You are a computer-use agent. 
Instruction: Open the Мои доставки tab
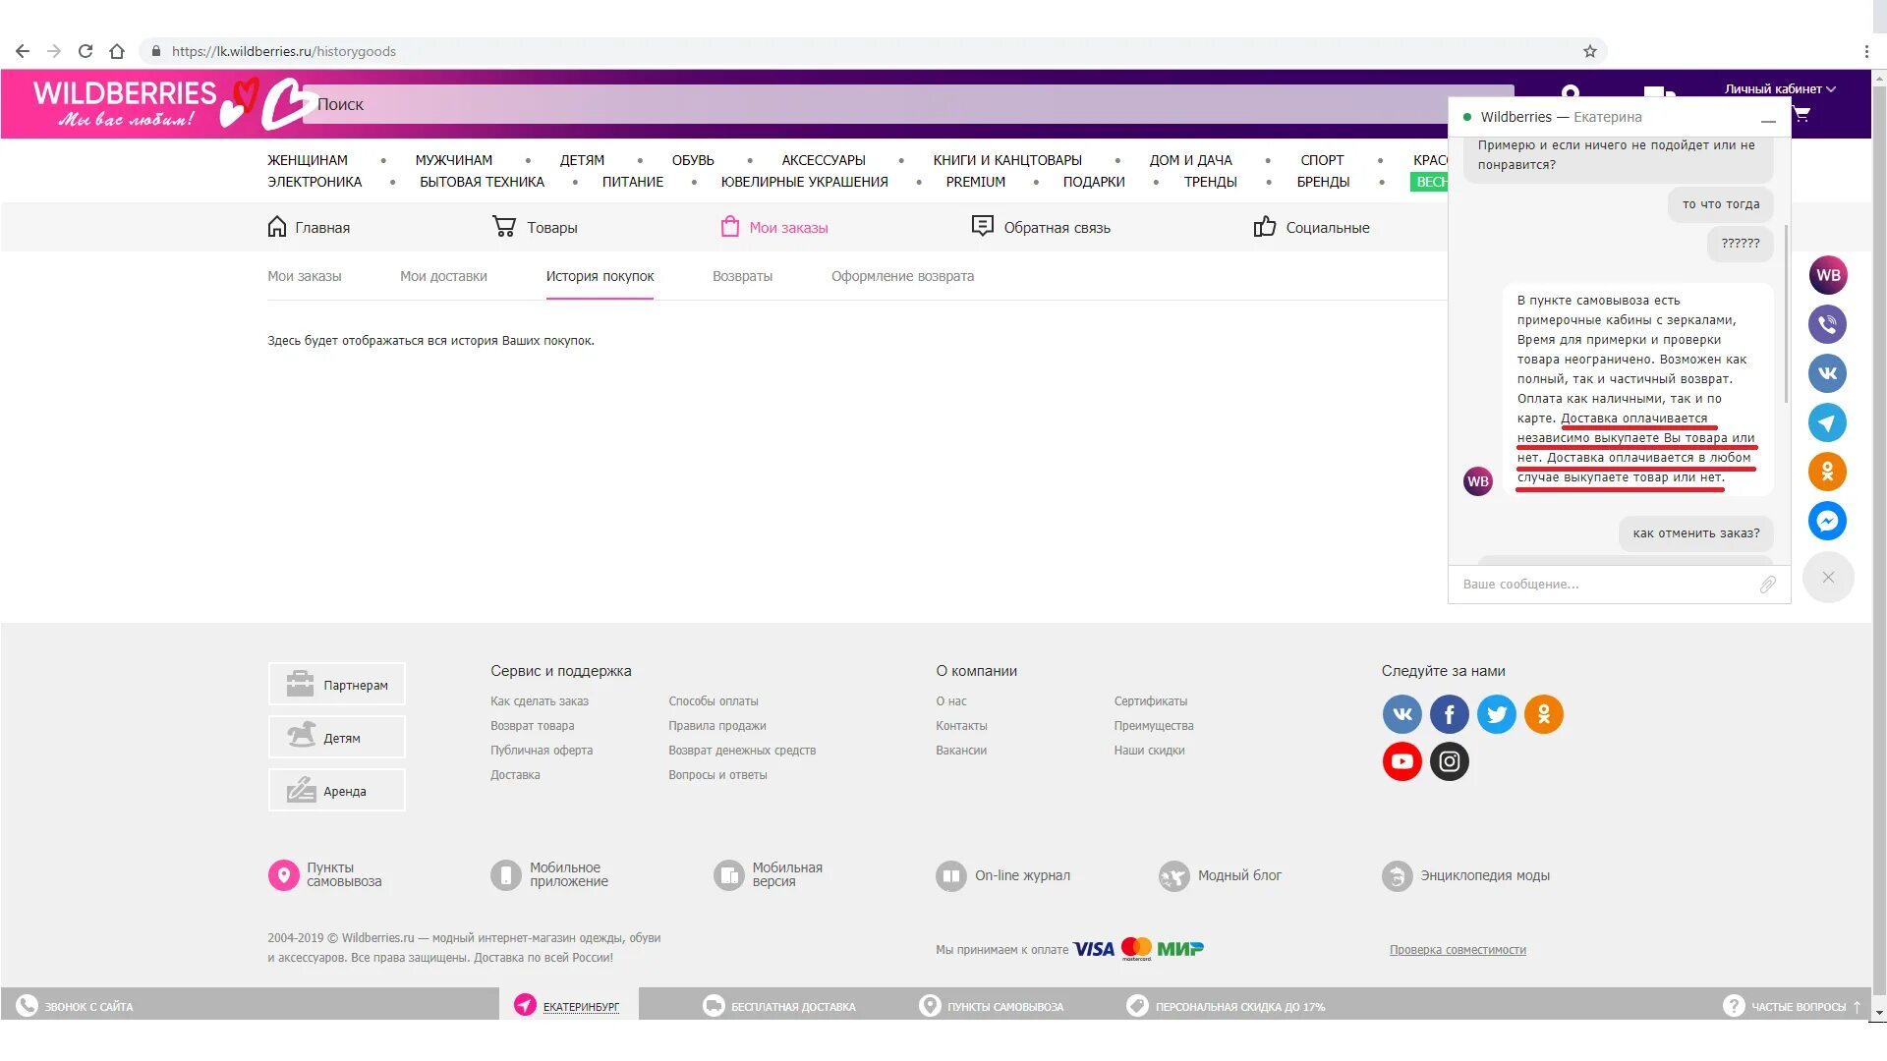[x=443, y=276]
